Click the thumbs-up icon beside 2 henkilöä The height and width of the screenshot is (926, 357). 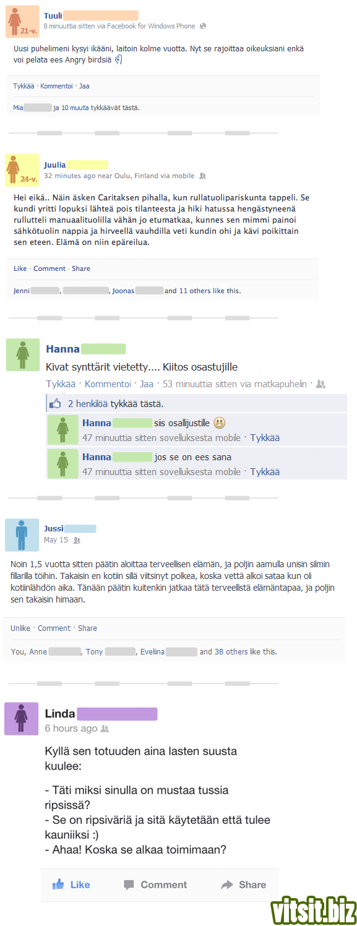tap(56, 403)
